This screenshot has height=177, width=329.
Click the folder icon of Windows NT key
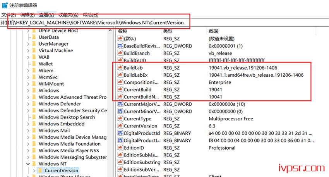click(34, 163)
